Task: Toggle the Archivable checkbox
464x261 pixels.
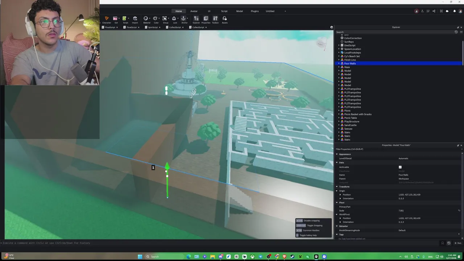Action: tap(400, 167)
